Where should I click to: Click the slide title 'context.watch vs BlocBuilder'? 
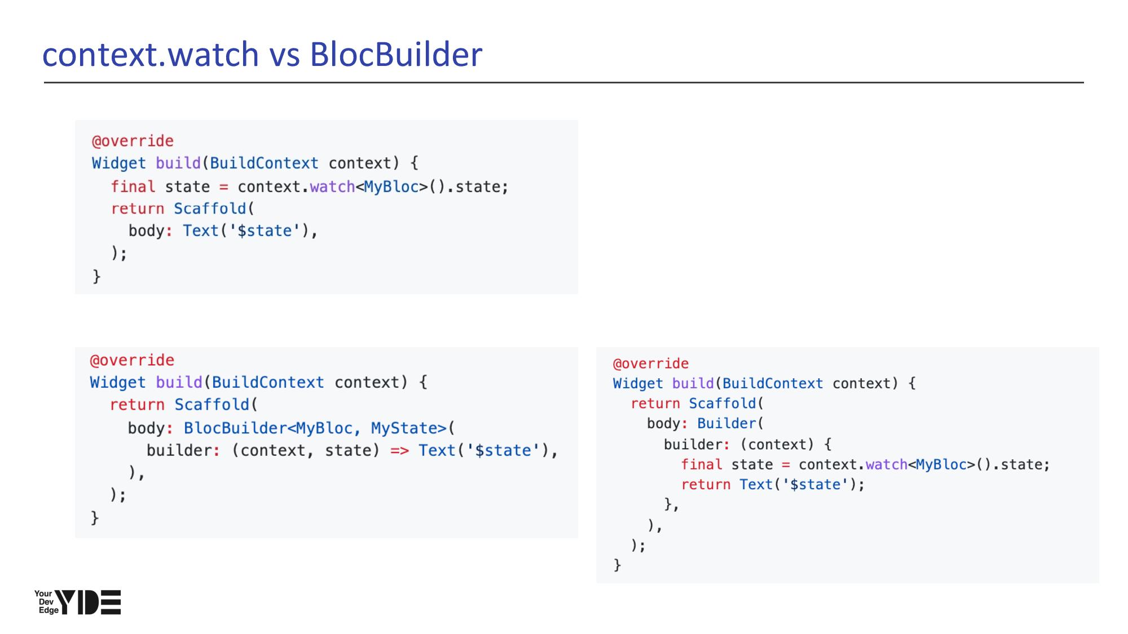pyautogui.click(x=262, y=55)
